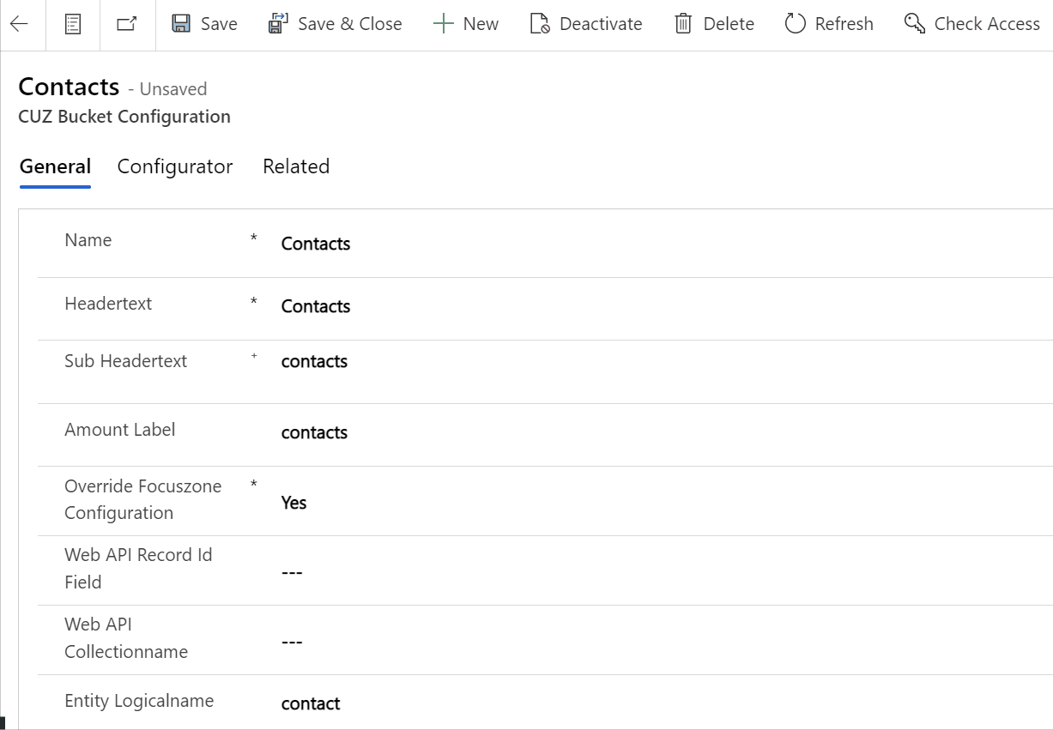1053x730 pixels.
Task: Select the General tab
Action: pos(55,166)
